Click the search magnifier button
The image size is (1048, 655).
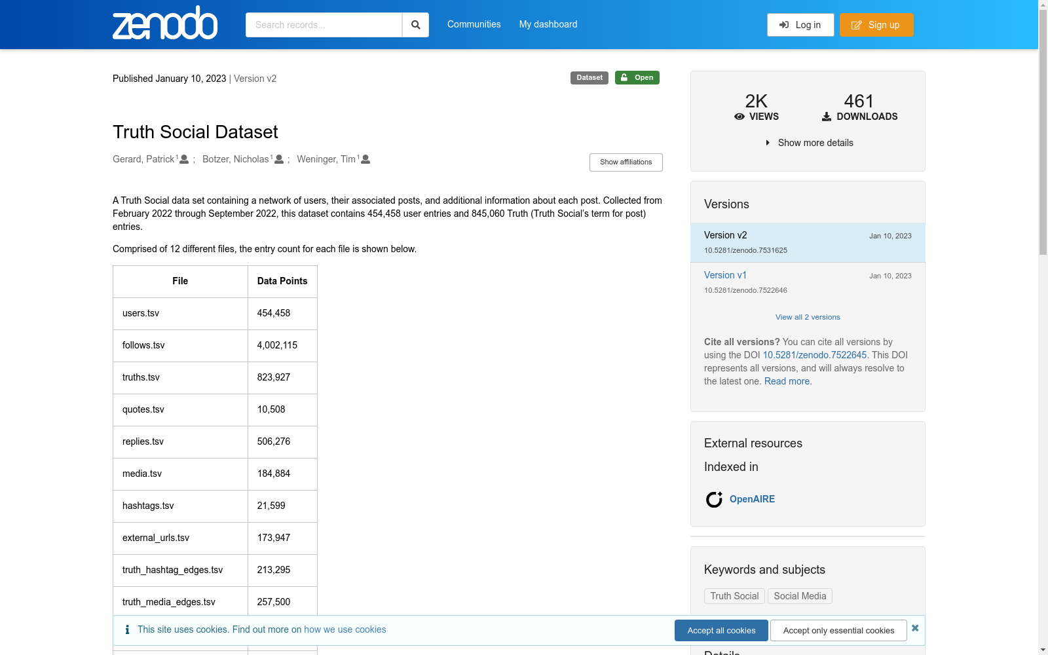pos(415,25)
